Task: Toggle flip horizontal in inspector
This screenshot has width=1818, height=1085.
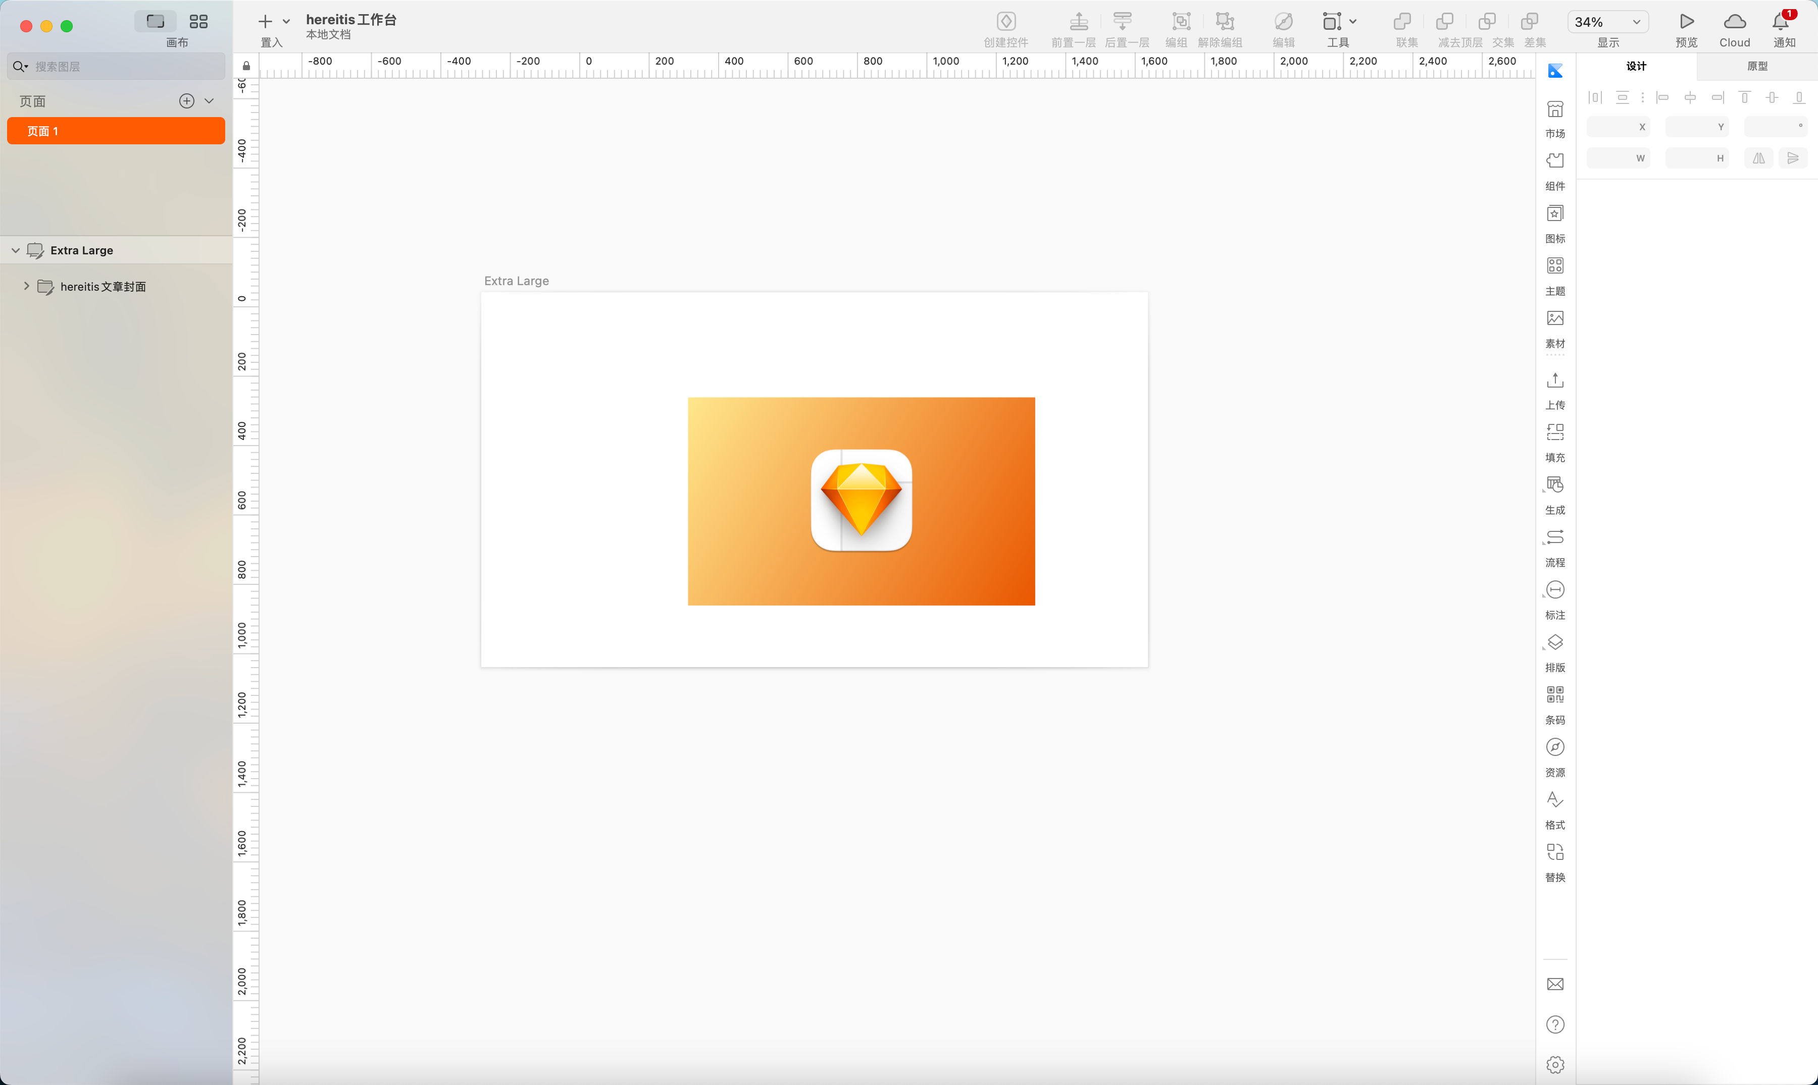Action: (1758, 158)
